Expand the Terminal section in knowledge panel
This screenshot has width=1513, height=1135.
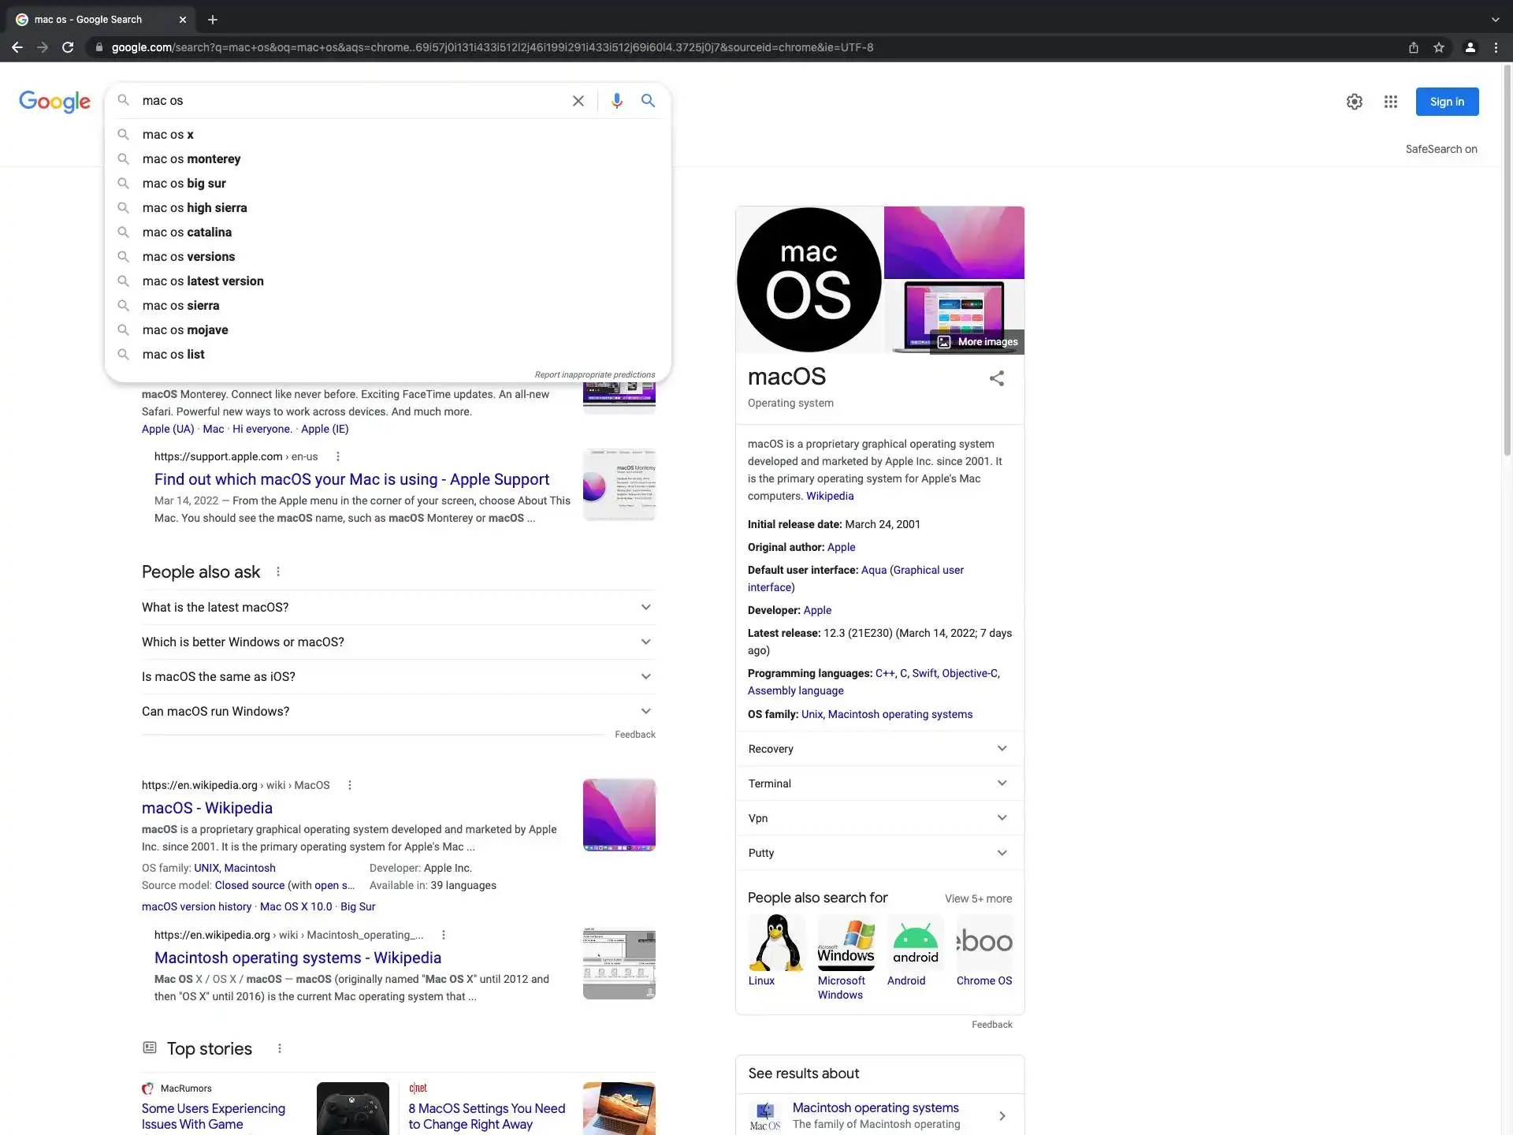(879, 783)
